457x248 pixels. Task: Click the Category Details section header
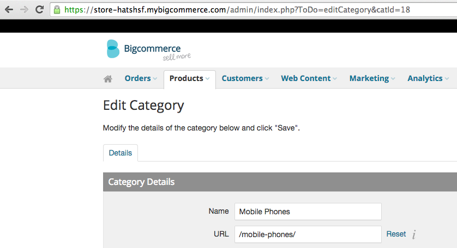click(x=280, y=182)
